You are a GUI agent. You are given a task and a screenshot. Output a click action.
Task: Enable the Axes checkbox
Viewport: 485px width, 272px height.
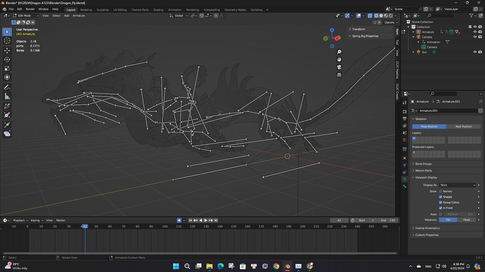click(440, 214)
